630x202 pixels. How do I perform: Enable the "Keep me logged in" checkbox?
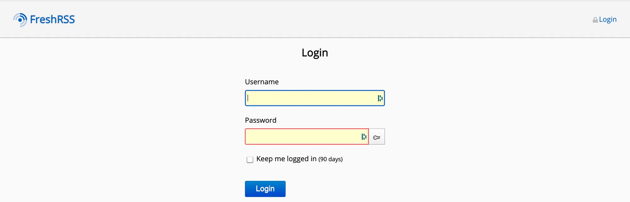click(250, 160)
